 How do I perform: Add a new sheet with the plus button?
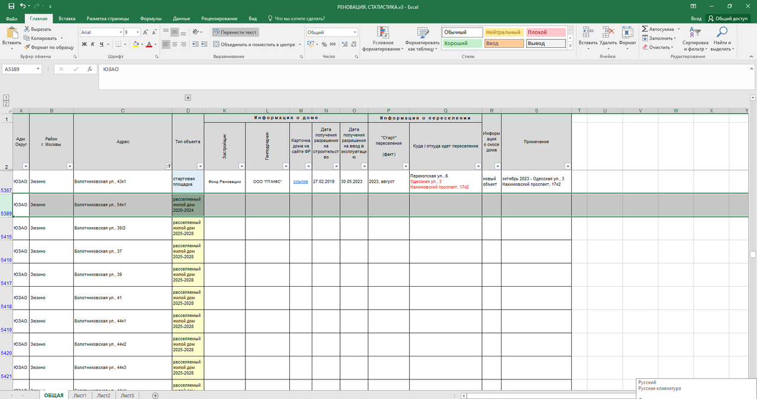tap(156, 395)
